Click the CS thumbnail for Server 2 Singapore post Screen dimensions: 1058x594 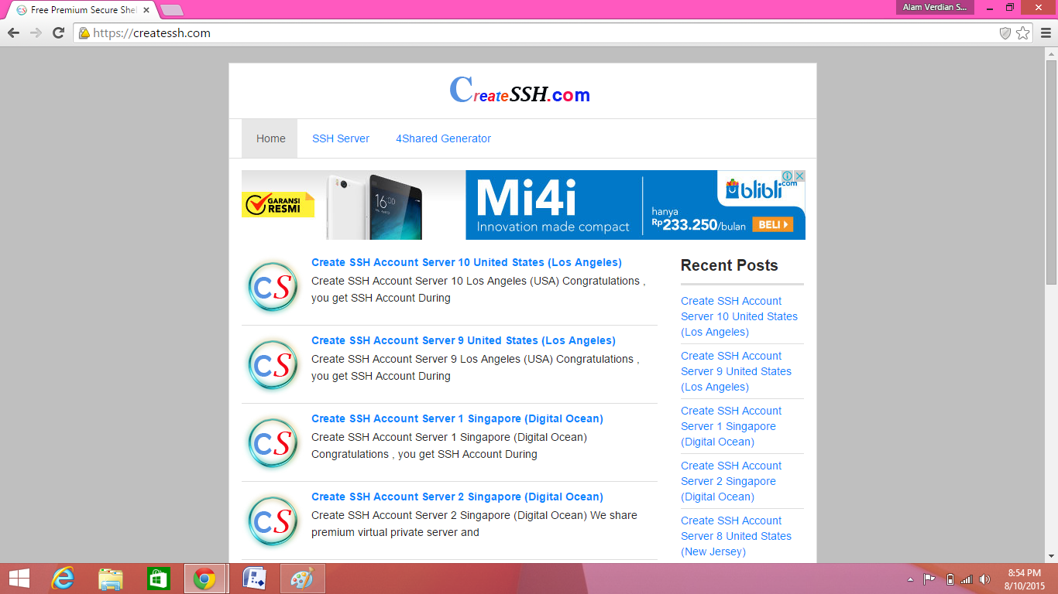point(273,521)
